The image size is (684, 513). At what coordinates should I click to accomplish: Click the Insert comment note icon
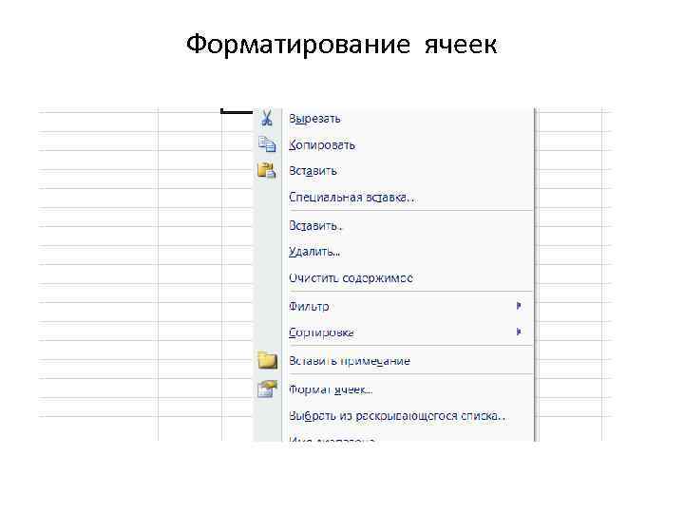(267, 360)
